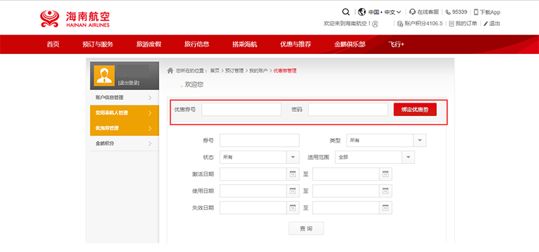
Task: Open the search magnifier icon
Action: (x=346, y=12)
